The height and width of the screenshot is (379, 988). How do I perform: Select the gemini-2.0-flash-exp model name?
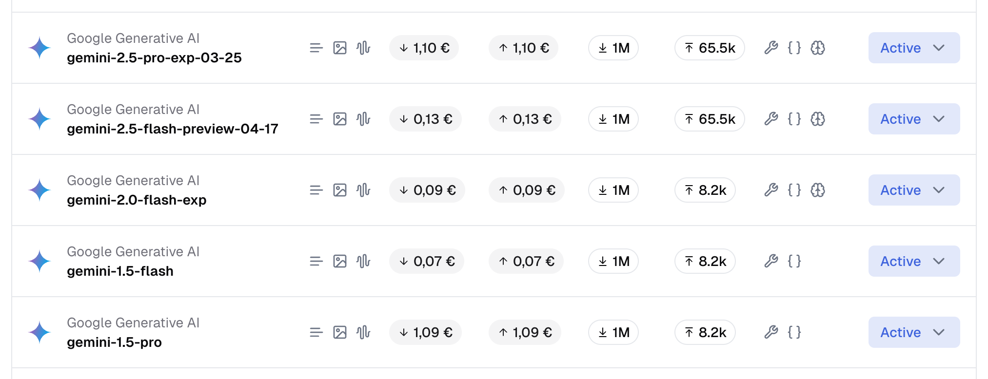point(137,200)
